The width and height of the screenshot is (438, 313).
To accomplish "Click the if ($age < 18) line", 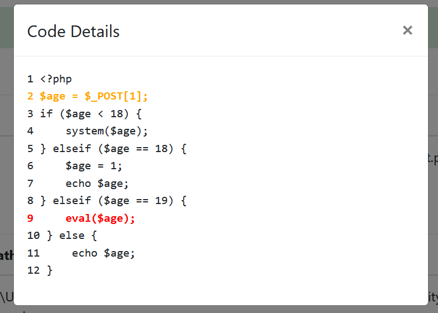I will 91,114.
